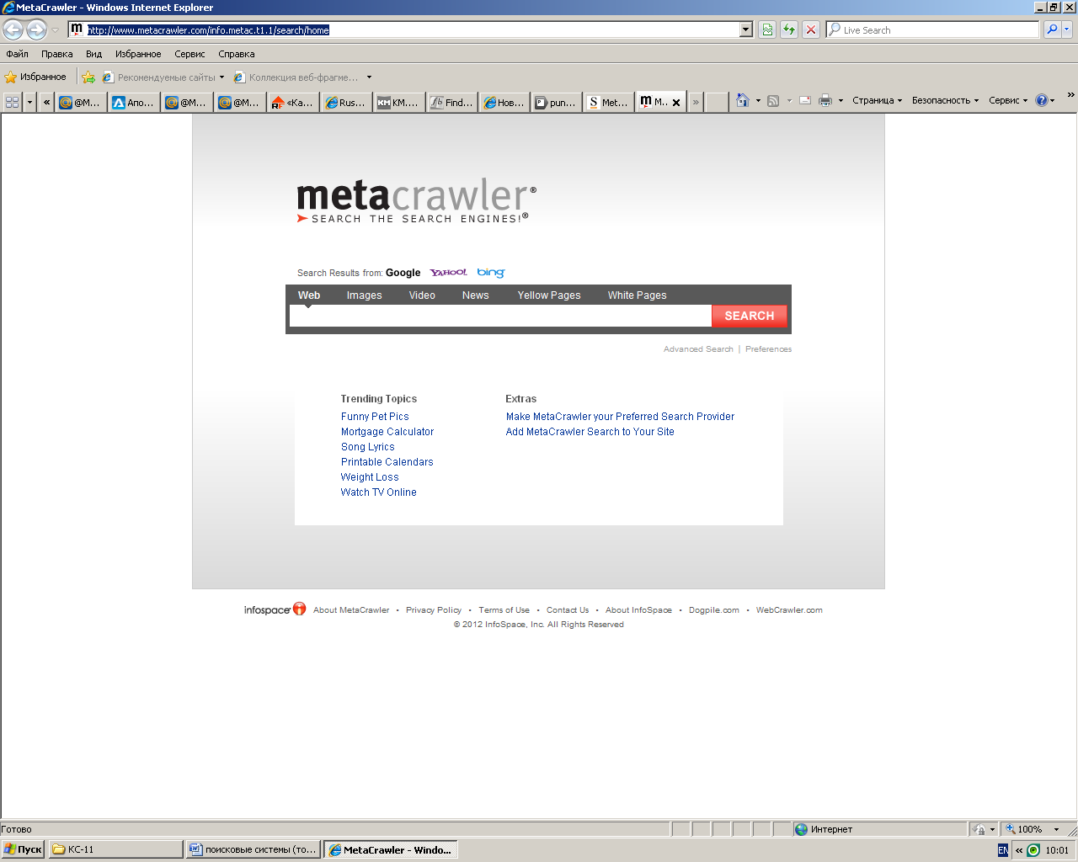Screen dimensions: 1078x862
Task: Switch to the Нов… browser tab
Action: [505, 102]
